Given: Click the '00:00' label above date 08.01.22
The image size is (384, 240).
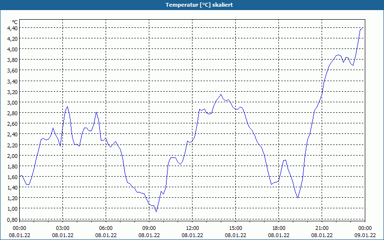Looking at the screenshot, I should click(x=19, y=228).
